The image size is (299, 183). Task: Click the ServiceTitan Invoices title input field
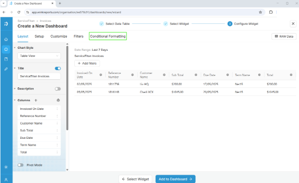tap(39, 76)
